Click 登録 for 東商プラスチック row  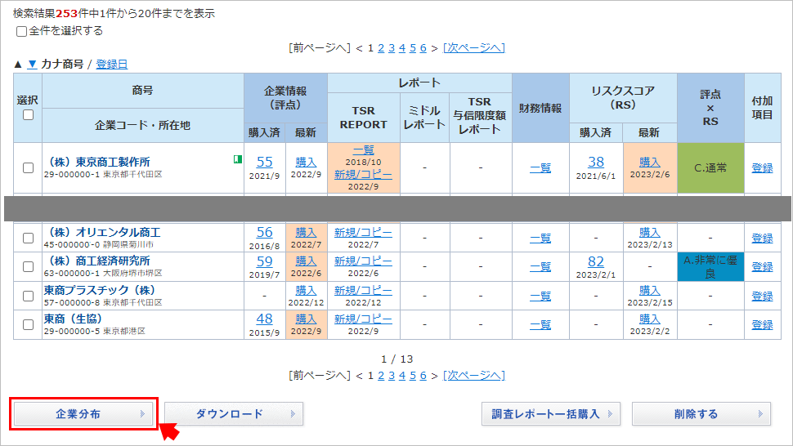762,296
